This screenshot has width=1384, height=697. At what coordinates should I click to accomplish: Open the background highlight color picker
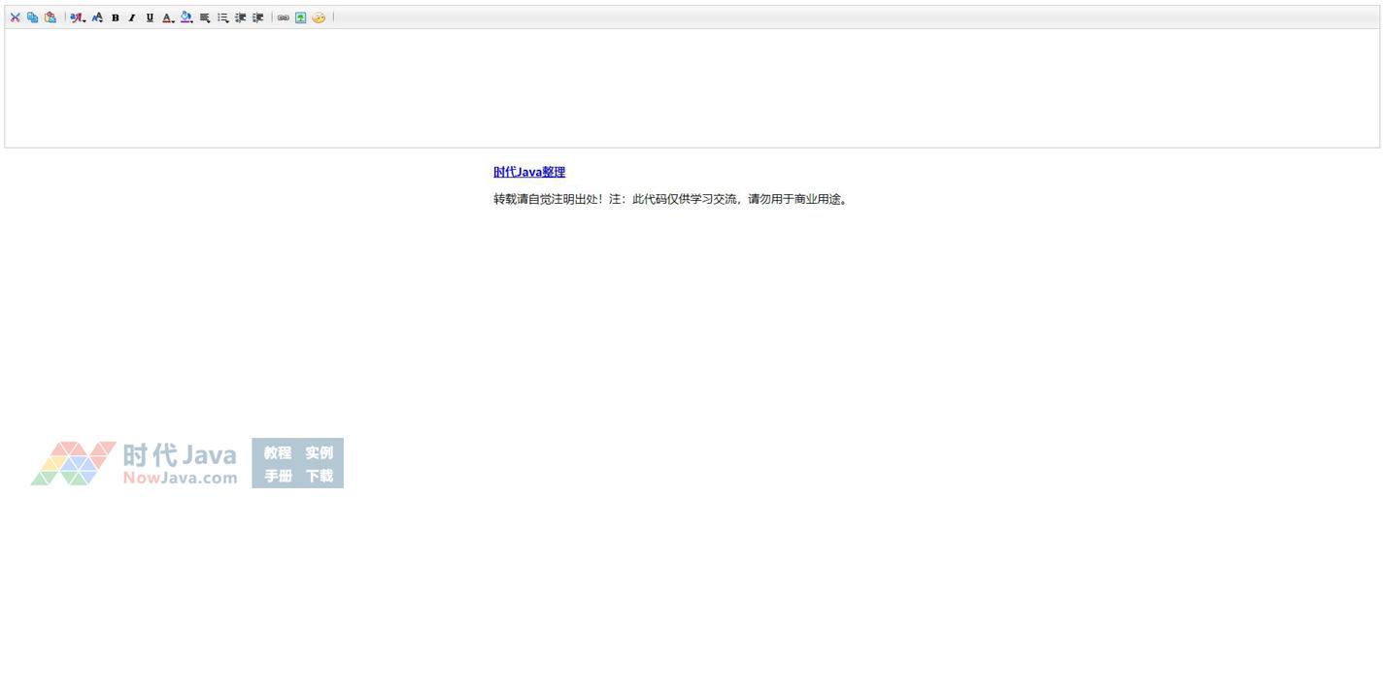186,17
